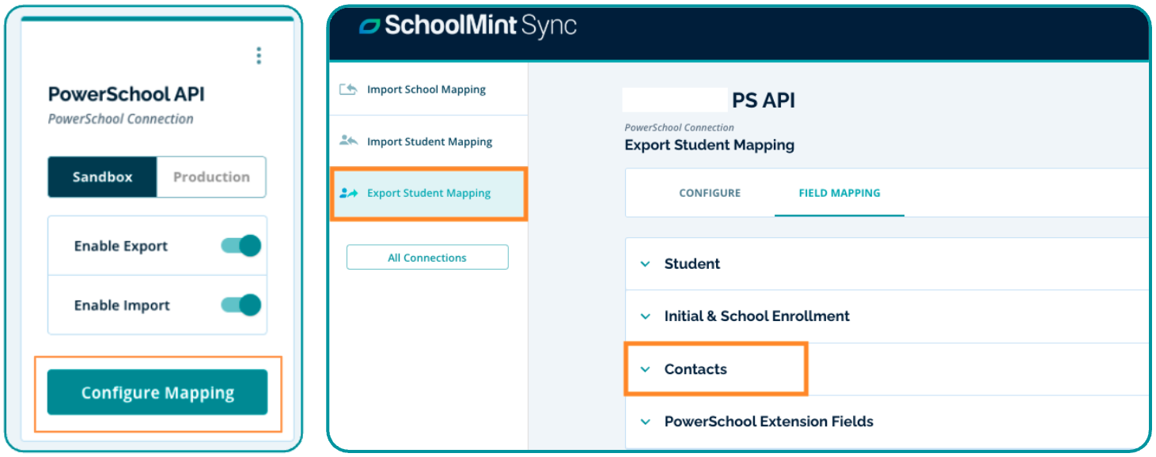Expand the Student section chevron

pyautogui.click(x=645, y=264)
